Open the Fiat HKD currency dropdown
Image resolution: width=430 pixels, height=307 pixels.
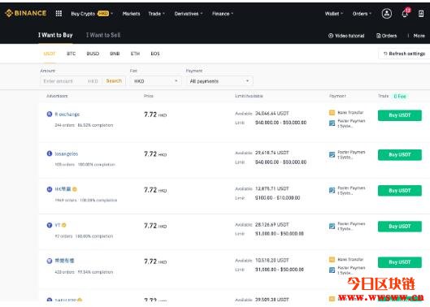(156, 81)
